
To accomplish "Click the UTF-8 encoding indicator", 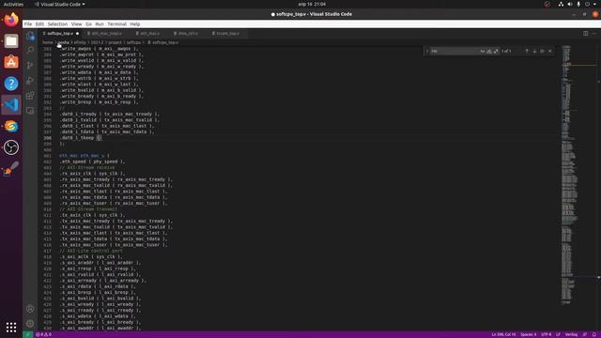I will pyautogui.click(x=547, y=334).
